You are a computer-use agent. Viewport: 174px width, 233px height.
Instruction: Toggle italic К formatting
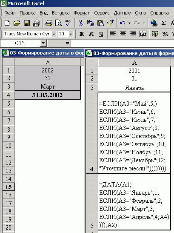[x=91, y=34]
